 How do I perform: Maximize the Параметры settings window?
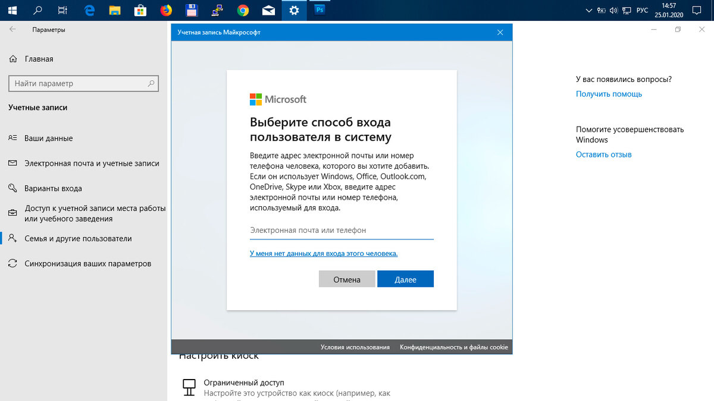[678, 29]
